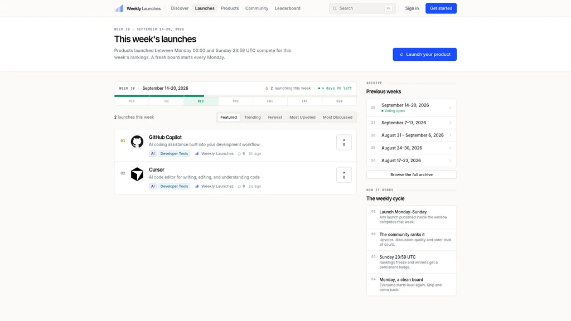Image resolution: width=571 pixels, height=321 pixels.
Task: Click 'Sunday 23:59 UTC' step
Action: (412, 262)
